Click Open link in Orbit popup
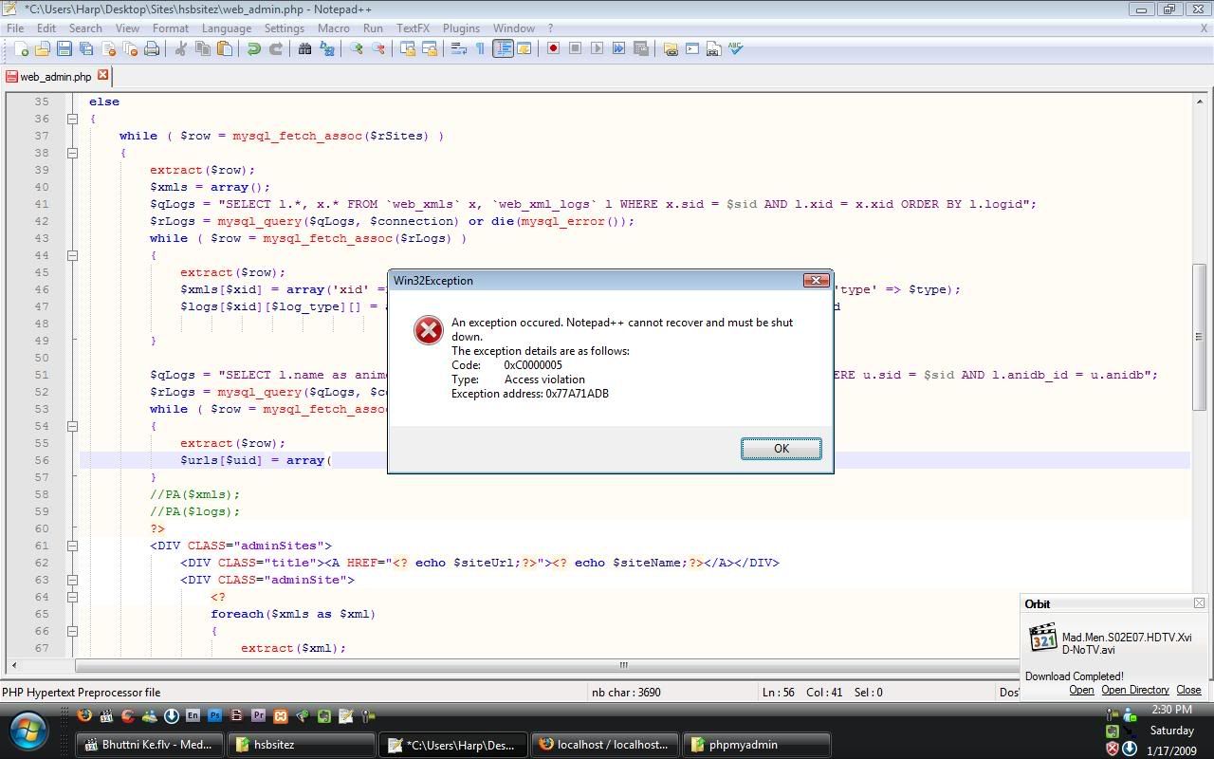Screen dimensions: 1214x759 1081,690
